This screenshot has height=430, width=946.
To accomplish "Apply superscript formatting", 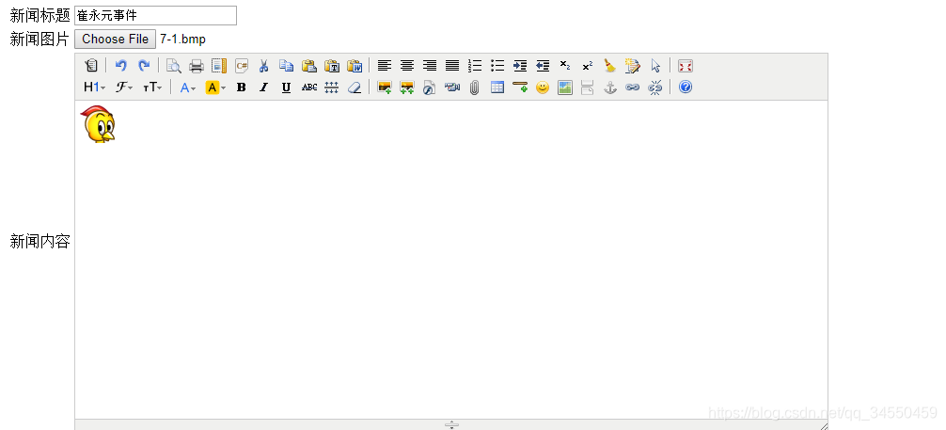I will click(x=588, y=66).
